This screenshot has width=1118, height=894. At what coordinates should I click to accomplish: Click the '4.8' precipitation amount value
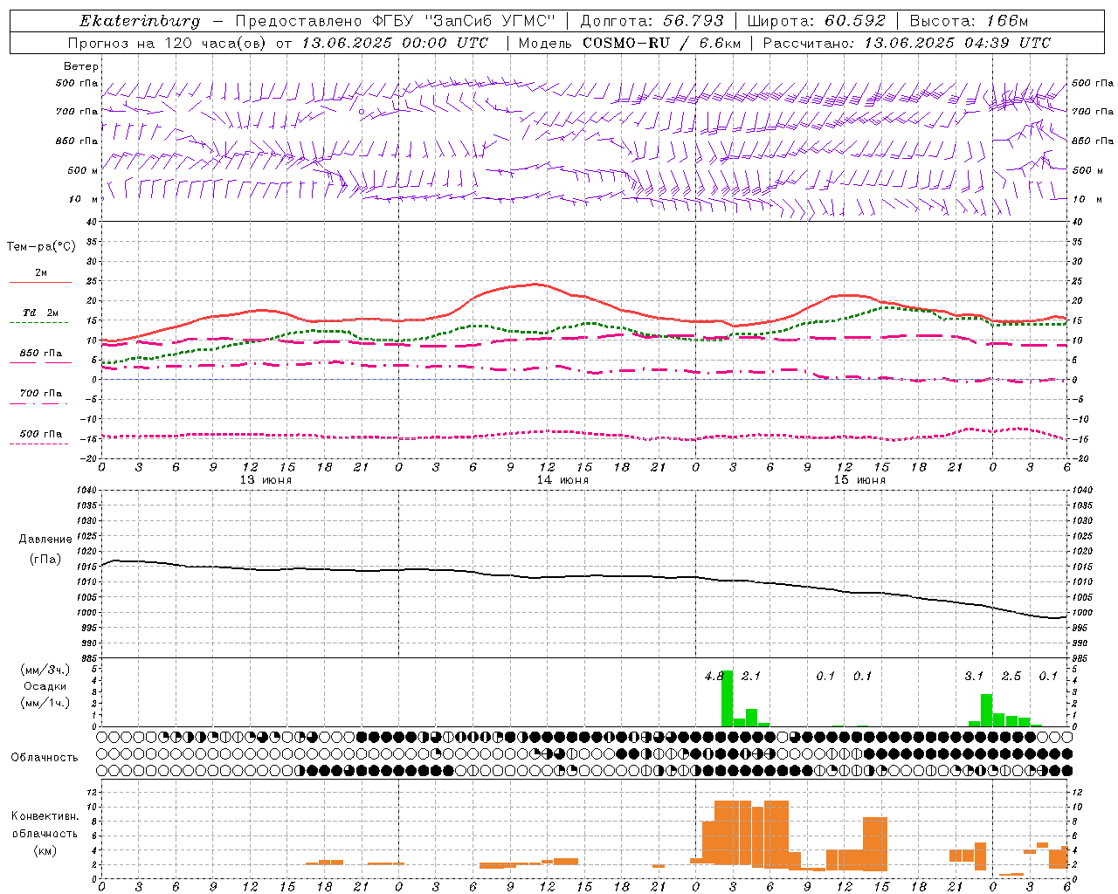(714, 677)
